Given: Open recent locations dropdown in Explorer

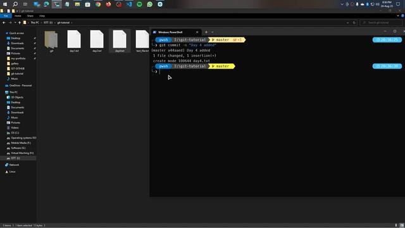Looking at the screenshot, I should [x=15, y=23].
